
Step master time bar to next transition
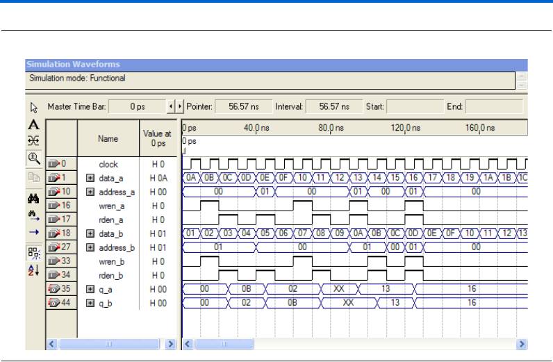click(x=181, y=107)
